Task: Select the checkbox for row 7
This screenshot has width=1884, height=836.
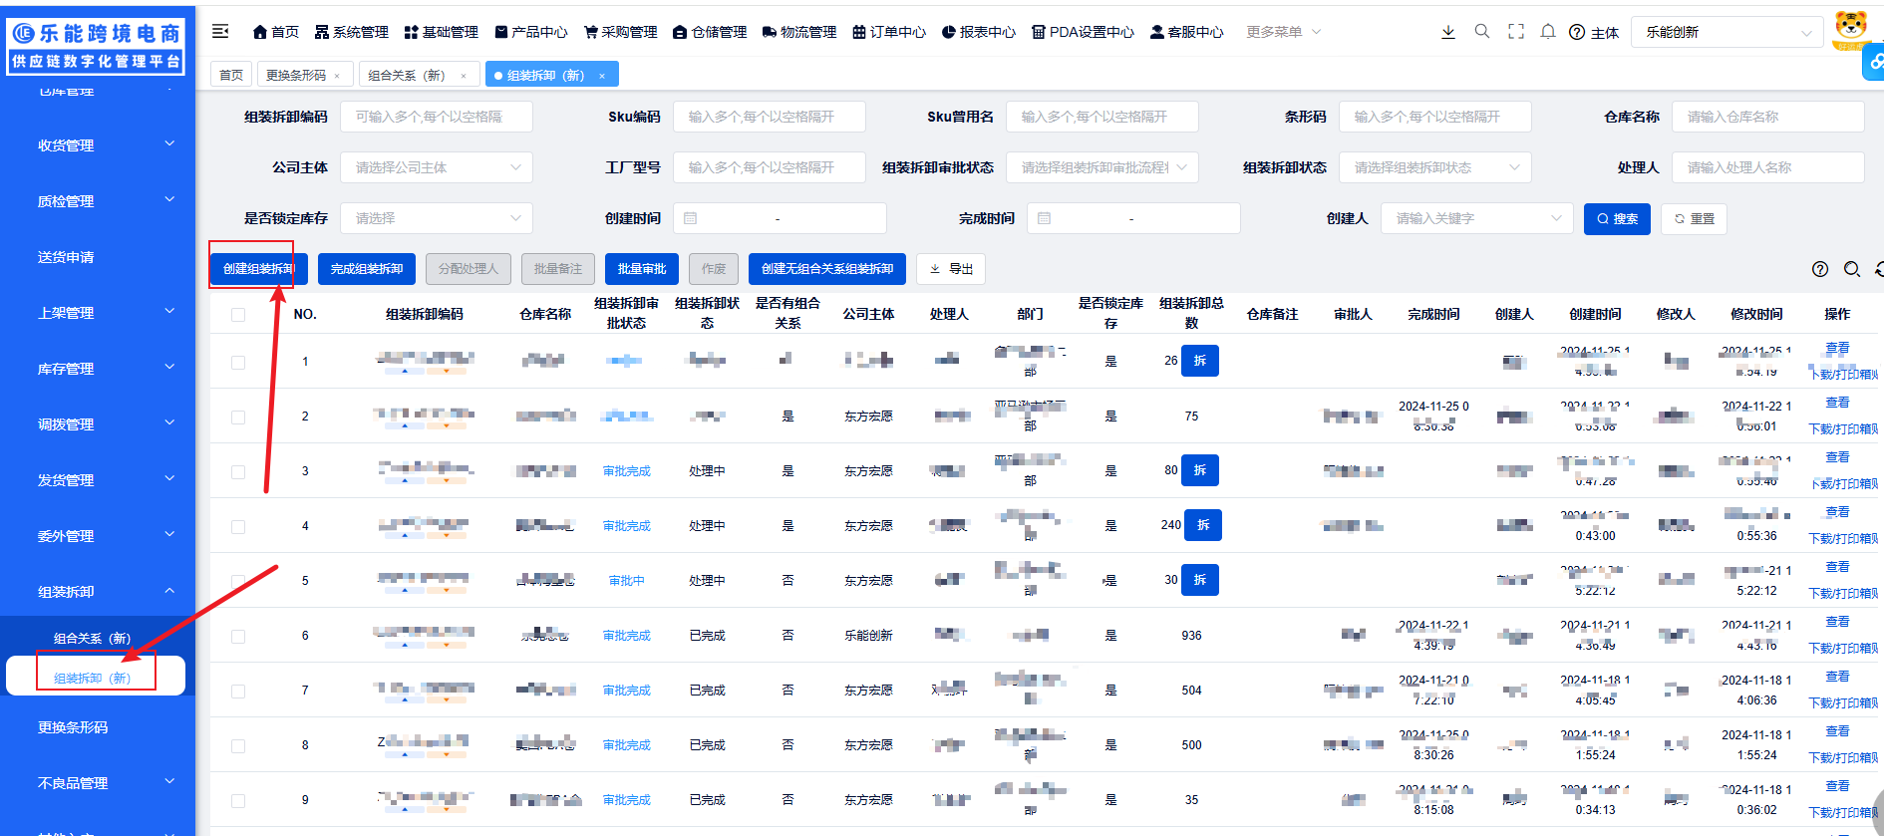Action: (238, 692)
